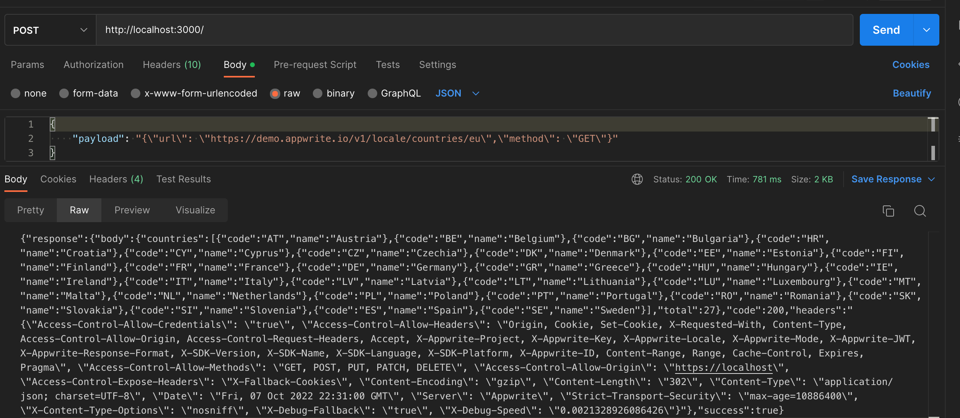Image resolution: width=960 pixels, height=418 pixels.
Task: Click the Status: 200 OK text
Action: point(685,179)
